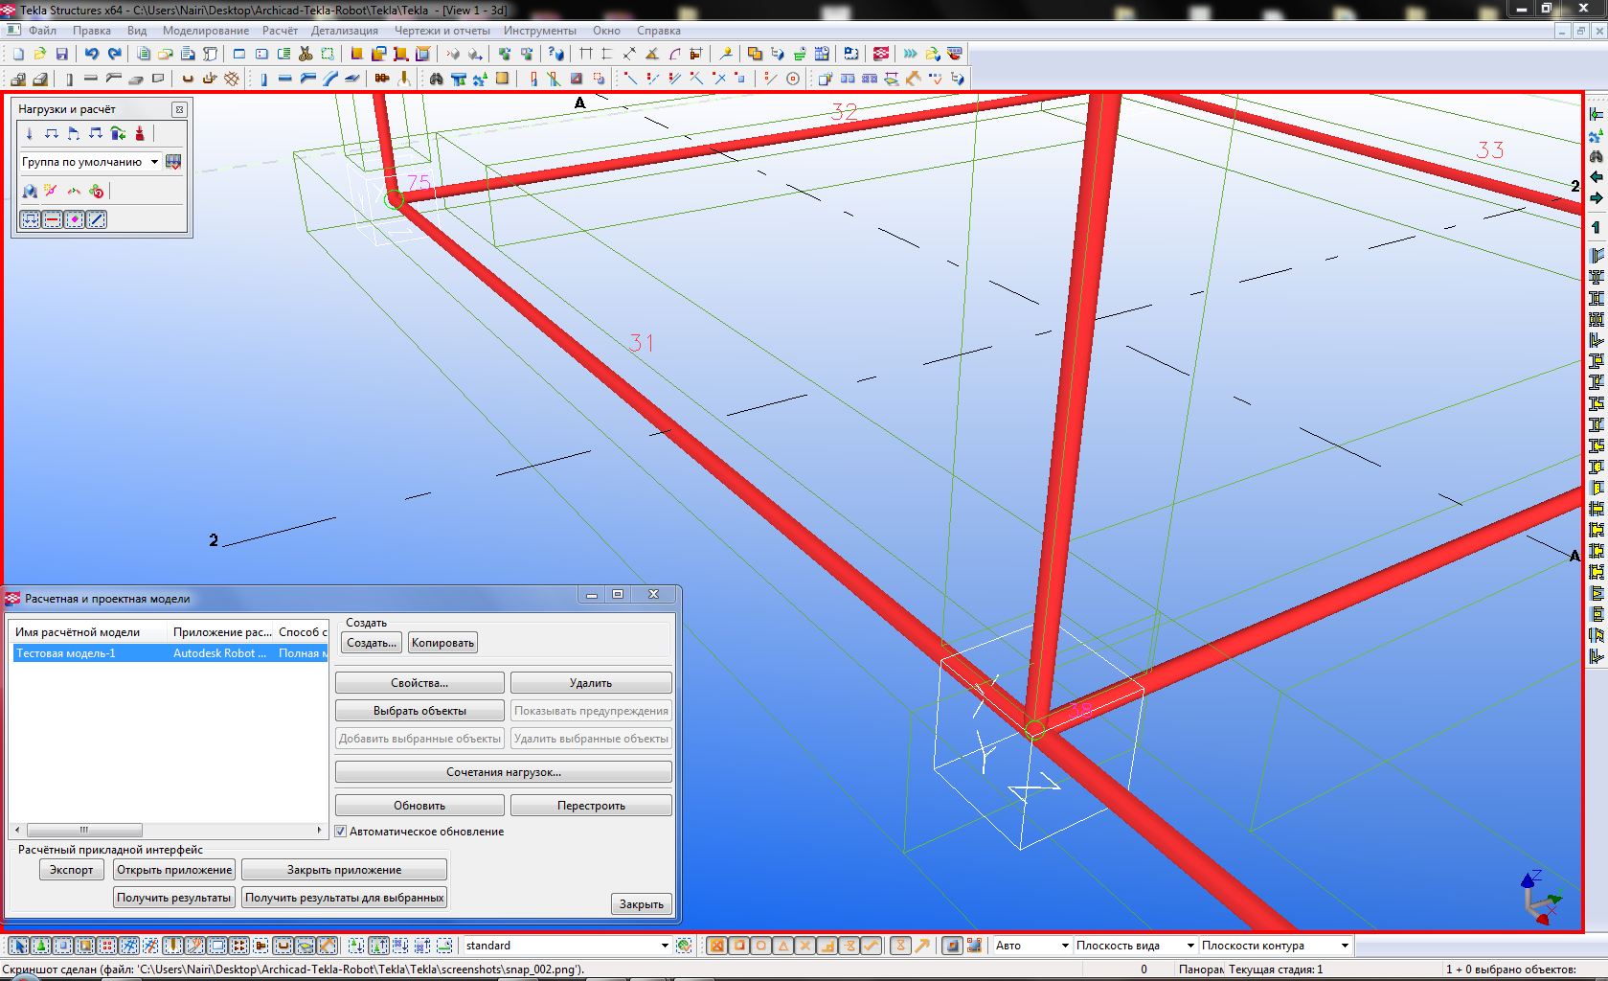Click the Экспорт button
Image resolution: width=1608 pixels, height=981 pixels.
click(72, 870)
